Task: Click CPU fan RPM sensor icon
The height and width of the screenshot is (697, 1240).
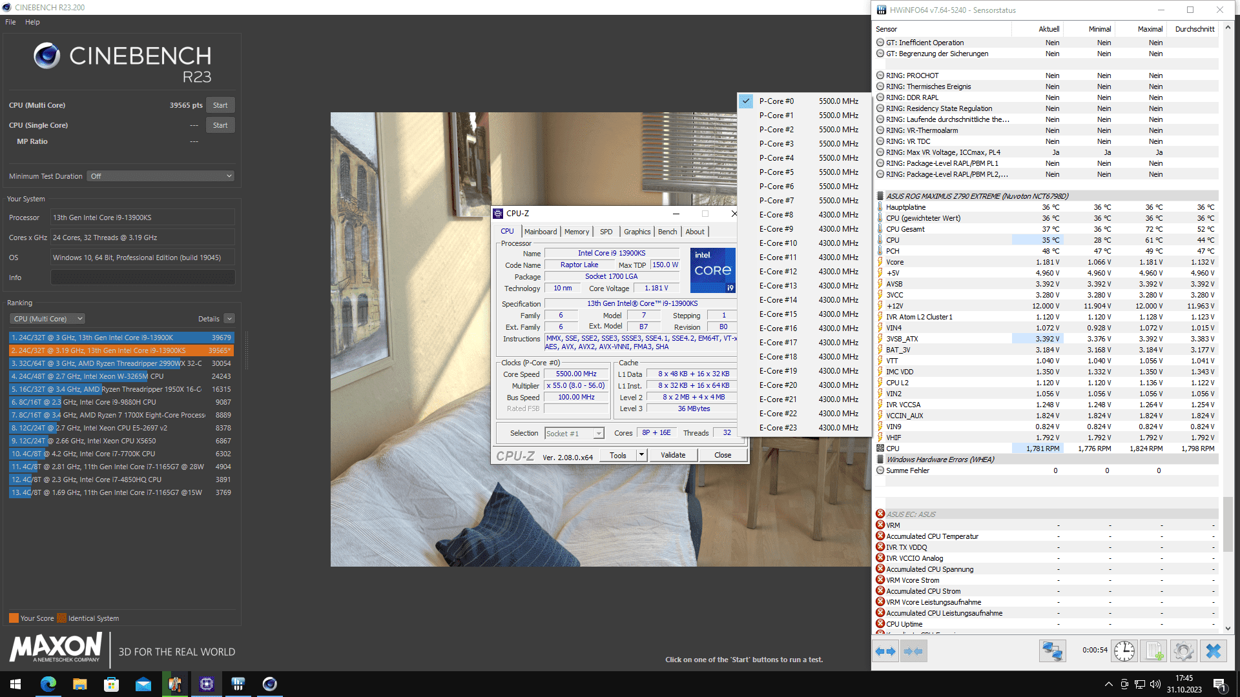Action: [880, 449]
